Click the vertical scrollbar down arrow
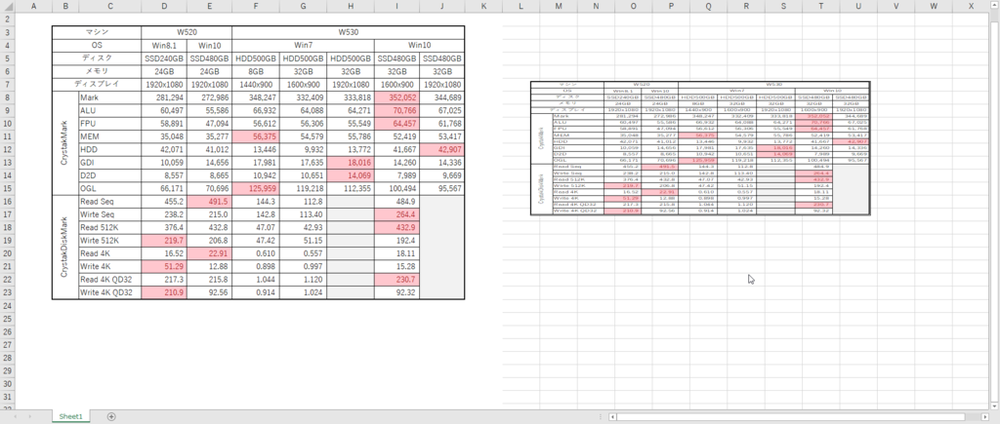 click(x=995, y=405)
